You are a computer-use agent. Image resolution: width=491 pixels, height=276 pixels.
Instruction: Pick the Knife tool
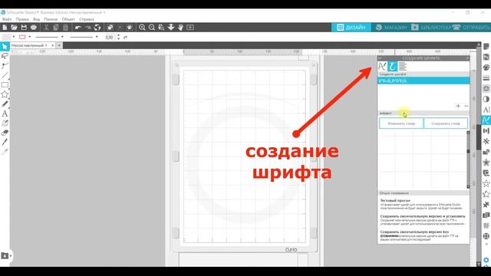click(x=5, y=142)
